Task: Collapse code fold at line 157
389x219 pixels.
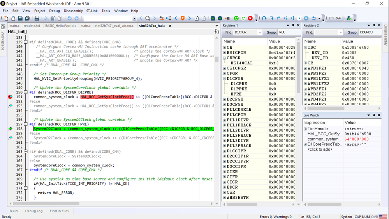Action: pos(25,124)
